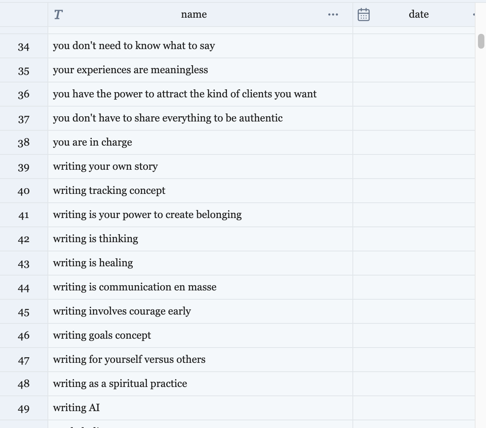
Task: Click the calendar icon in date column
Action: point(363,15)
